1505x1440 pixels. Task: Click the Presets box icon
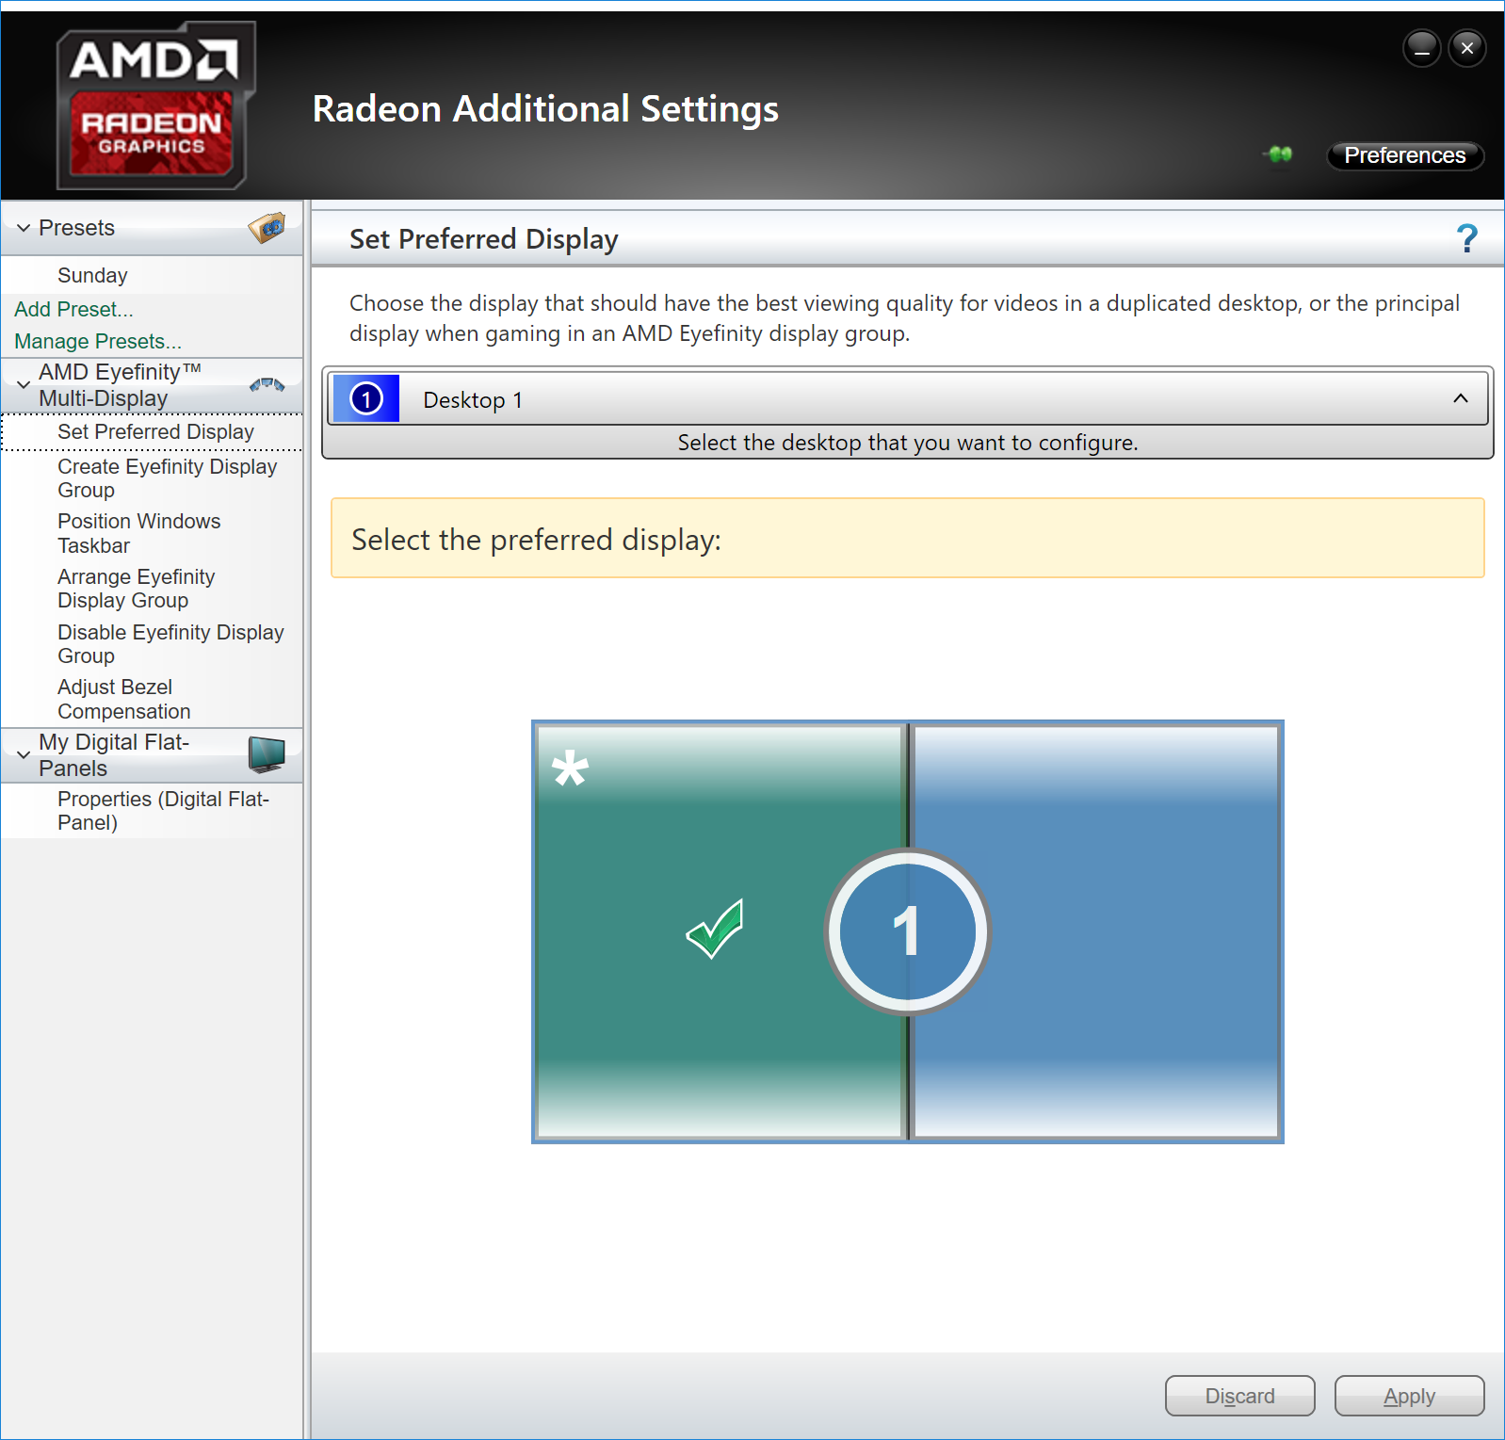pos(267,227)
